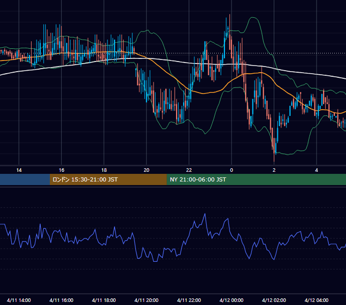Click the 4/12 00:00 label on indicator axis
The height and width of the screenshot is (305, 346).
[x=232, y=300]
